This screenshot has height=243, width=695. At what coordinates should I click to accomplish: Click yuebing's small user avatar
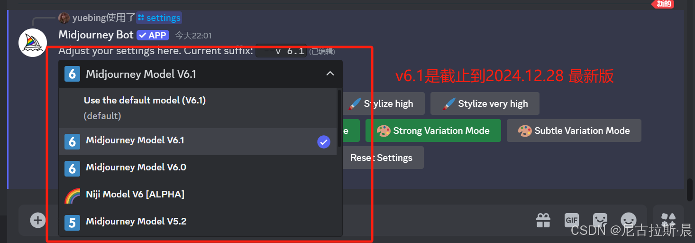(x=64, y=18)
